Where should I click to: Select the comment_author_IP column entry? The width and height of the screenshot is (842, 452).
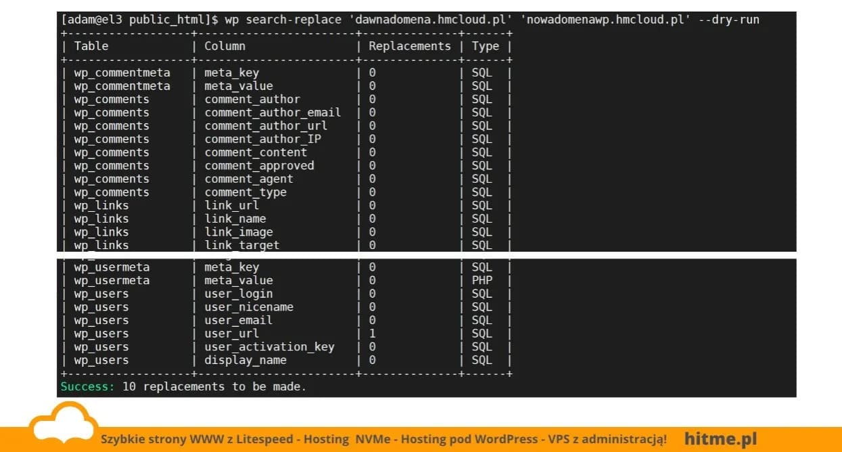pos(262,139)
